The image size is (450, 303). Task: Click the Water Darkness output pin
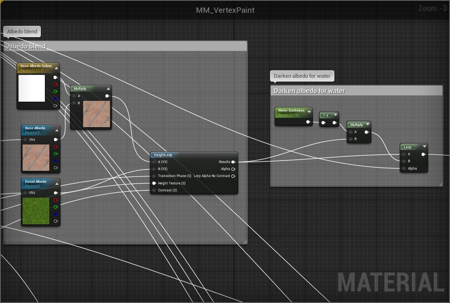point(308,122)
